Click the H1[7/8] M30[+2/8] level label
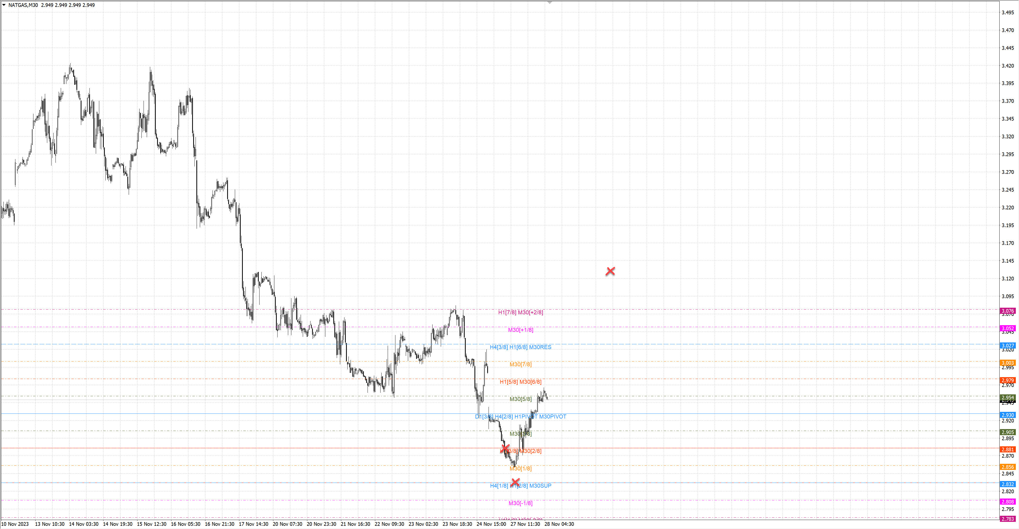Viewport: 1019px width, 529px height. pyautogui.click(x=521, y=312)
